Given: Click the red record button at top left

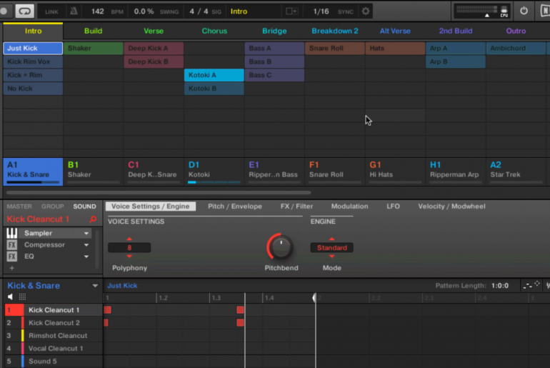Looking at the screenshot, I should (x=4, y=11).
